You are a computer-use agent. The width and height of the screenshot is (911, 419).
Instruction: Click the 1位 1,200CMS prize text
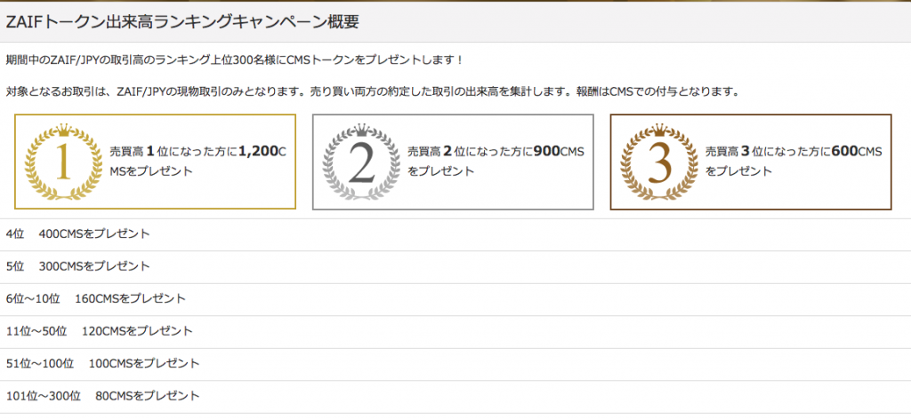coord(198,162)
